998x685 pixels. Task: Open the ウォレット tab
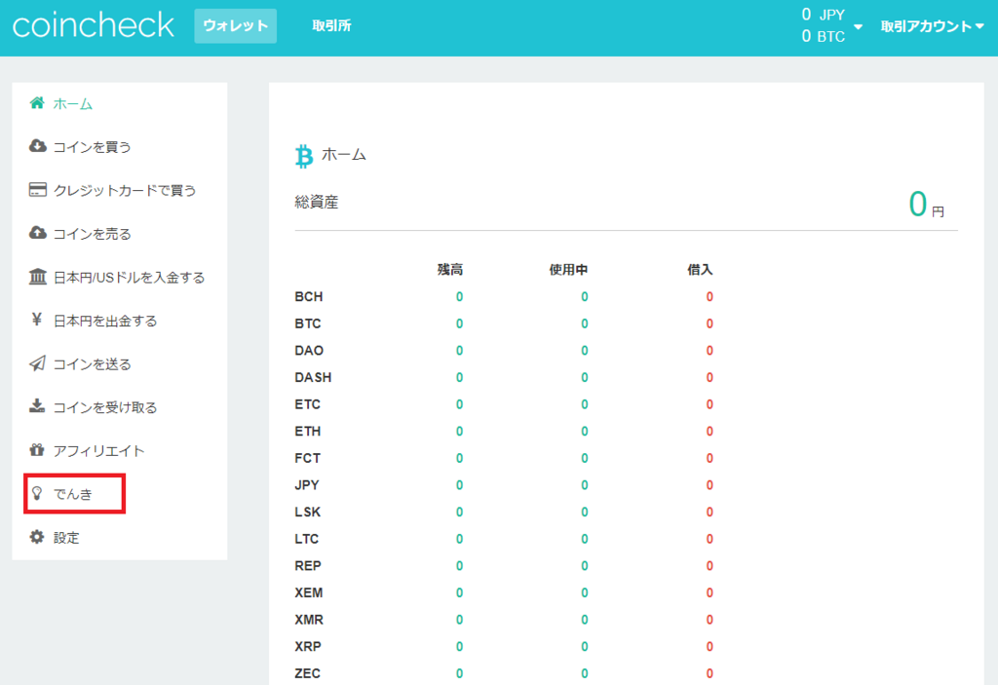pos(236,26)
